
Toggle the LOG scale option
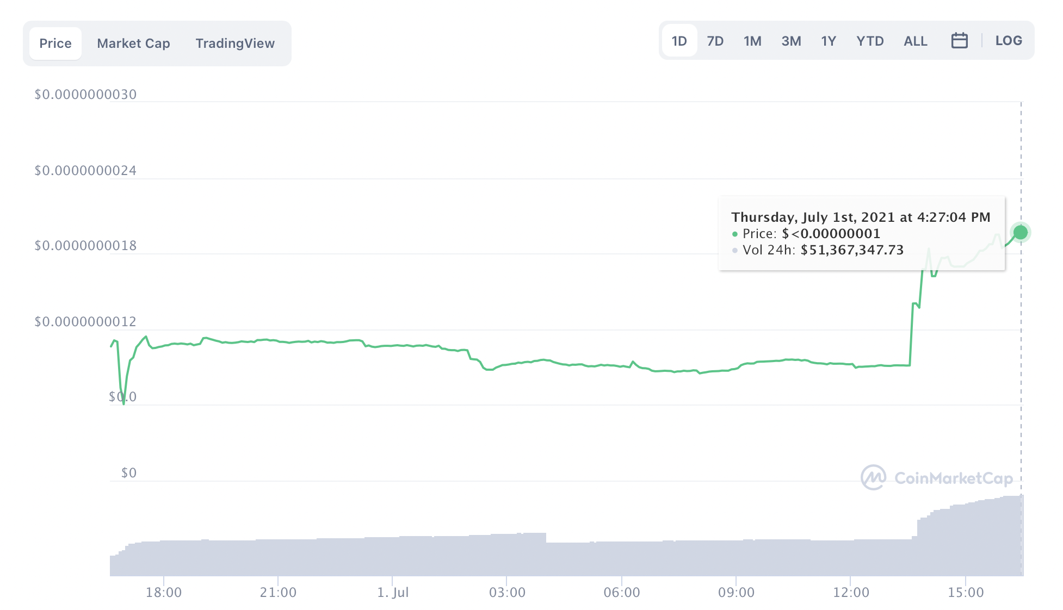1008,41
